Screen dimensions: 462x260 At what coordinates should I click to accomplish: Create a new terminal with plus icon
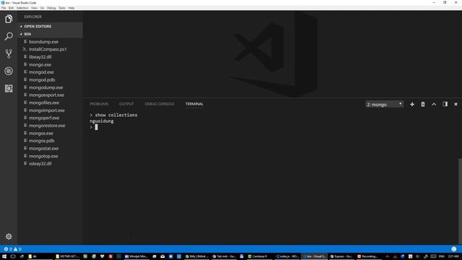coord(412,104)
